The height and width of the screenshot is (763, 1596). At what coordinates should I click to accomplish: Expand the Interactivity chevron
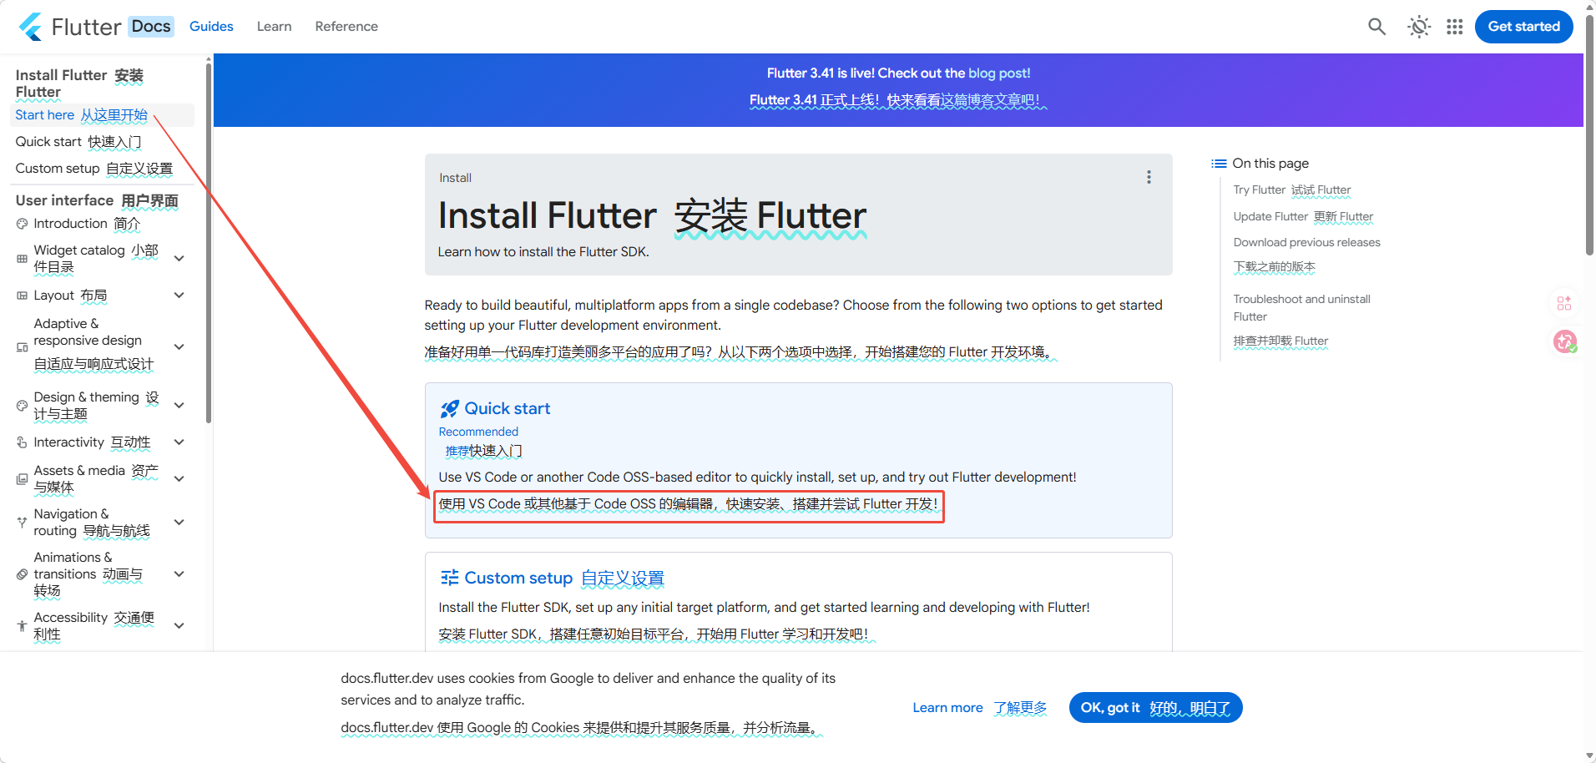179,442
